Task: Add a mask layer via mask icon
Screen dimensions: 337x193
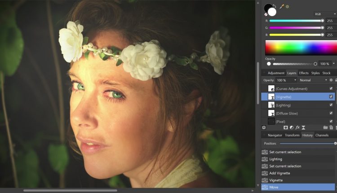Action: pyautogui.click(x=285, y=127)
